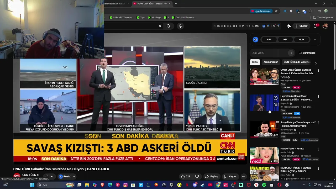The height and width of the screenshot is (189, 336).
Task: Open Steam from the taskbar
Action: pos(202,185)
